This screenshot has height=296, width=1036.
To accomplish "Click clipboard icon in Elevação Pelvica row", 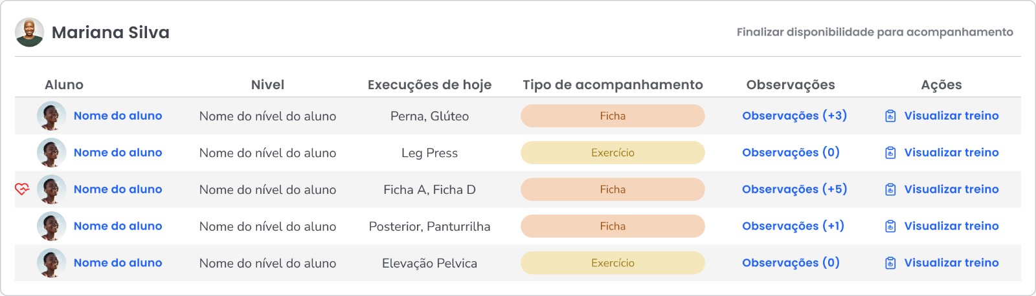I will pyautogui.click(x=890, y=263).
